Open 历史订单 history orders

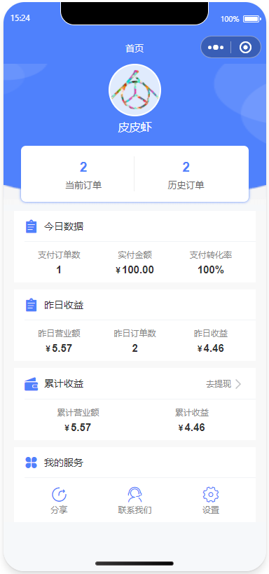[186, 175]
